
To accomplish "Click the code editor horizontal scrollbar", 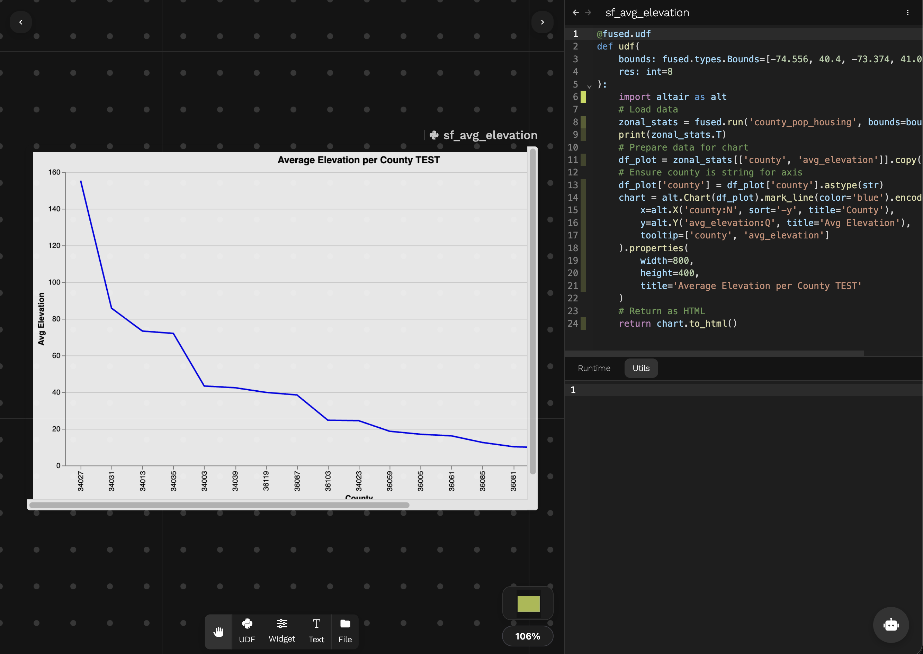I will point(714,353).
